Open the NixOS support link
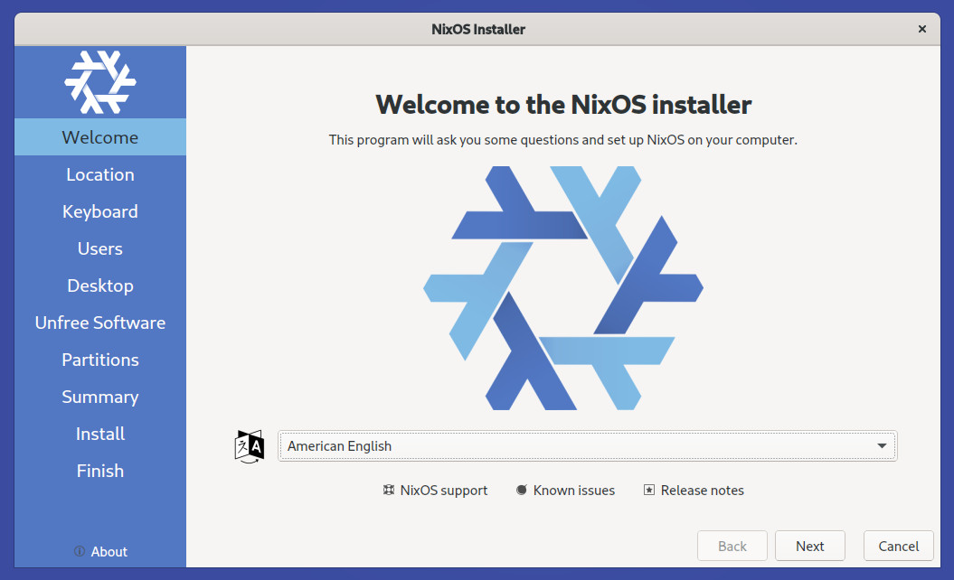 [436, 490]
